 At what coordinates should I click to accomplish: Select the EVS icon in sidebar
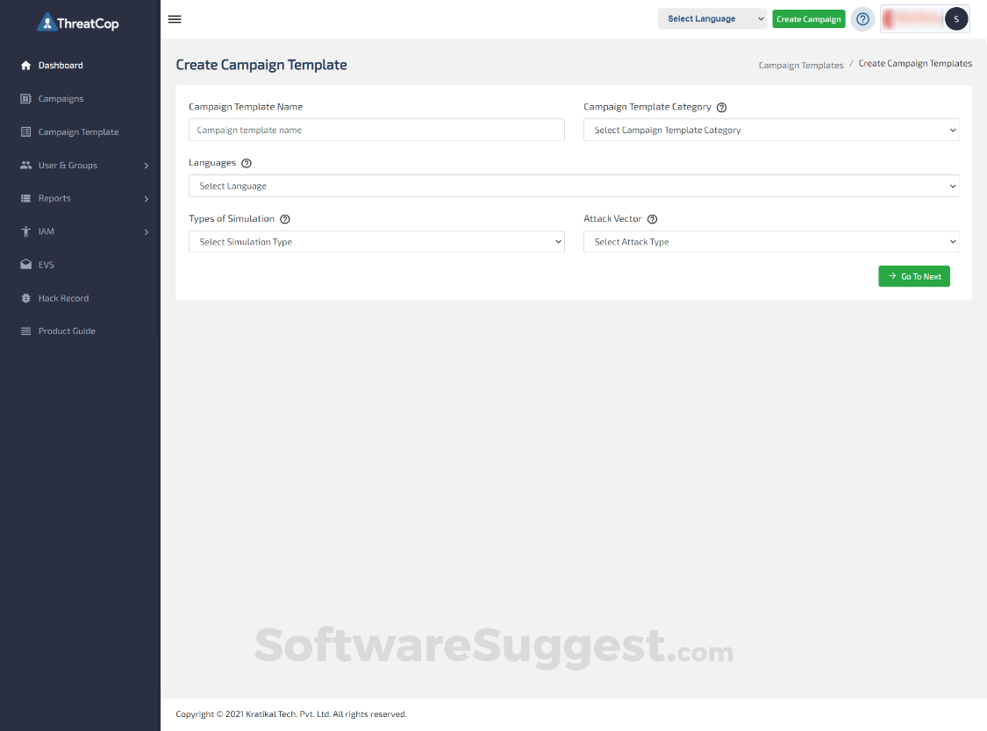(x=25, y=265)
